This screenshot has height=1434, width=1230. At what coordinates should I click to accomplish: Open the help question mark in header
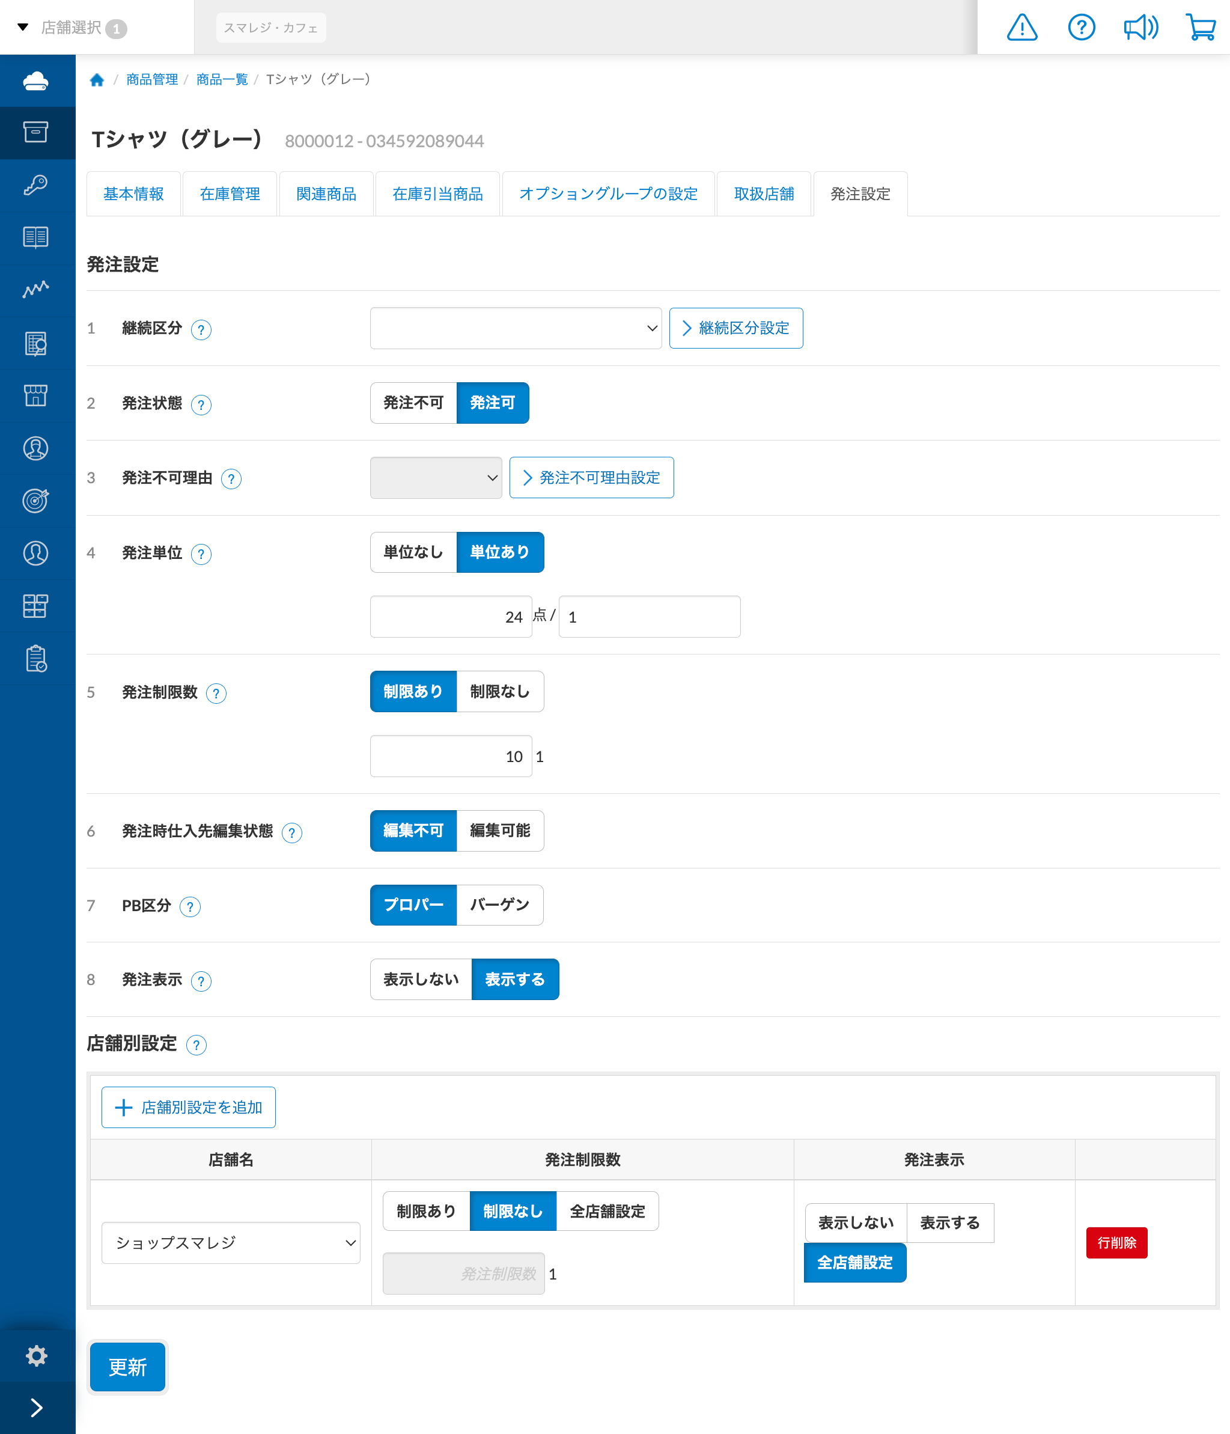click(1081, 28)
